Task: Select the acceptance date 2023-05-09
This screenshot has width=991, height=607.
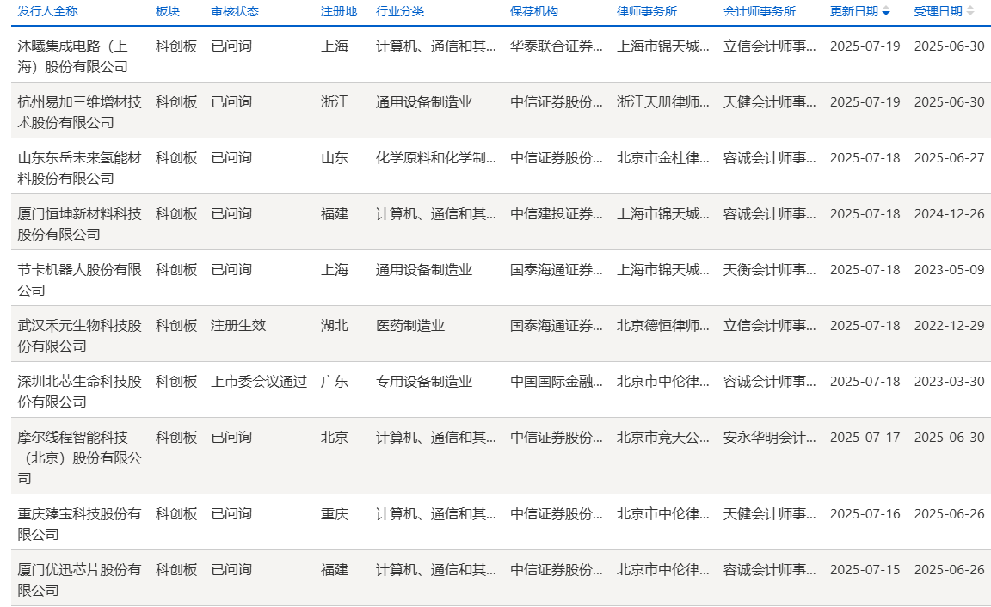Action: 950,270
